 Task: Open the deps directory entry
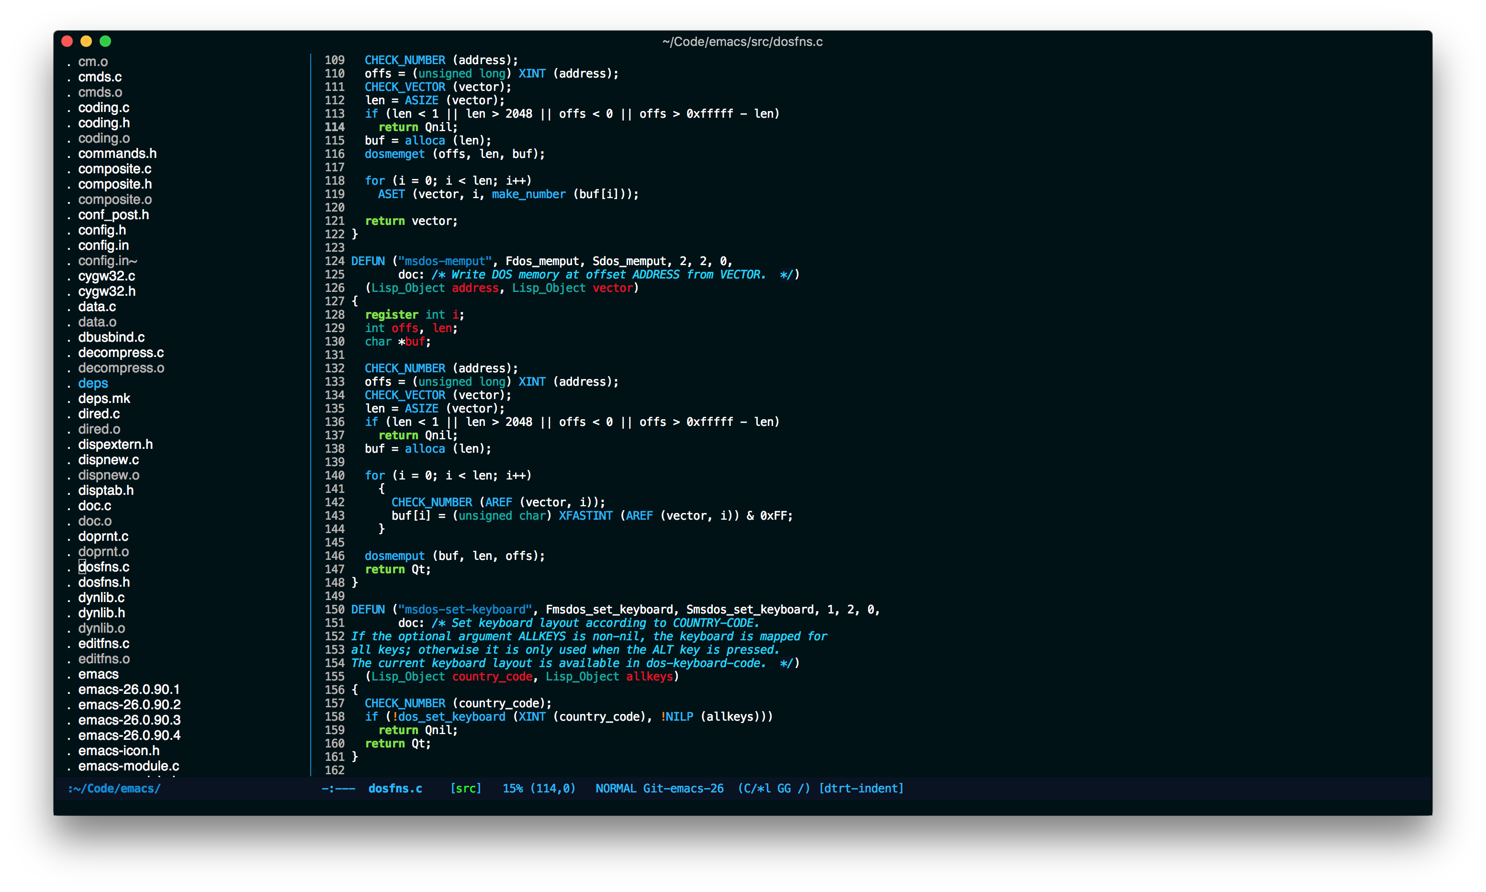pyautogui.click(x=92, y=383)
